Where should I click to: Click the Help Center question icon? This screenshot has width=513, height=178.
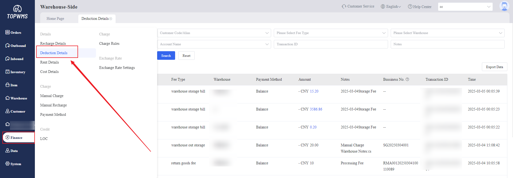tap(410, 7)
